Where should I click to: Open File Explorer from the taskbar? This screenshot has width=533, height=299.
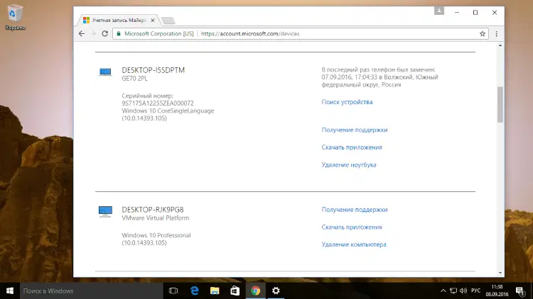coord(215,291)
